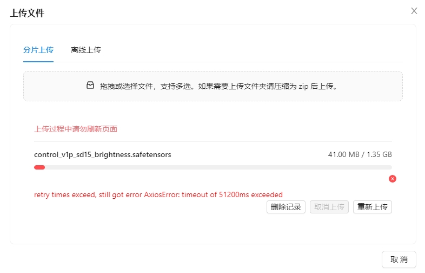
Task: Select the drag-or-choose files instruction text
Action: [x=219, y=86]
